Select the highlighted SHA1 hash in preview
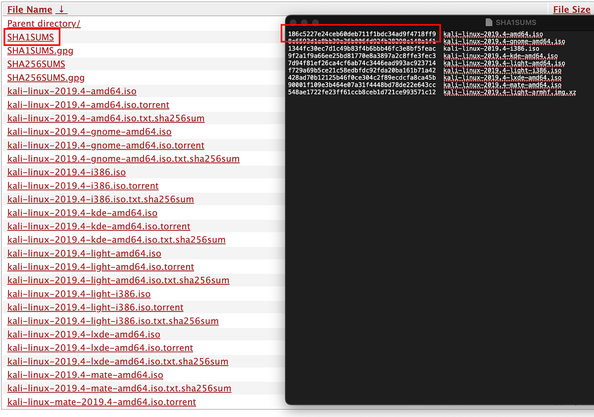The height and width of the screenshot is (417, 594). pos(361,34)
